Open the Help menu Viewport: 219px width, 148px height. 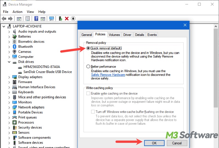42,12
